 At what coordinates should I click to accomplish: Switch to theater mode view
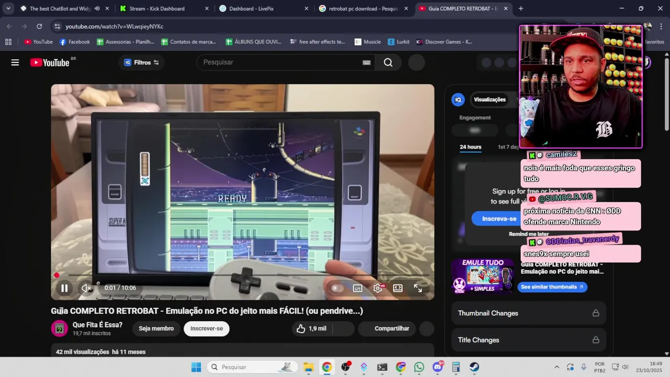[398, 288]
